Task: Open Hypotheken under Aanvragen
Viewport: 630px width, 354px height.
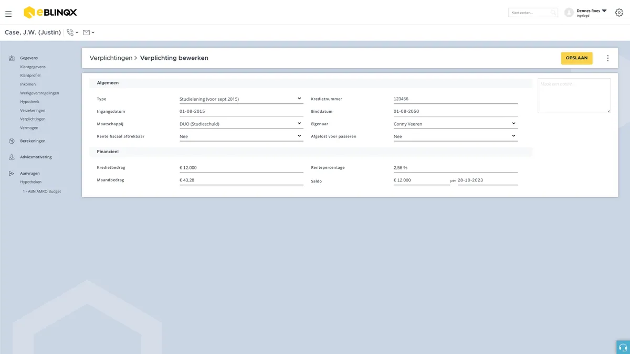Action: tap(31, 182)
